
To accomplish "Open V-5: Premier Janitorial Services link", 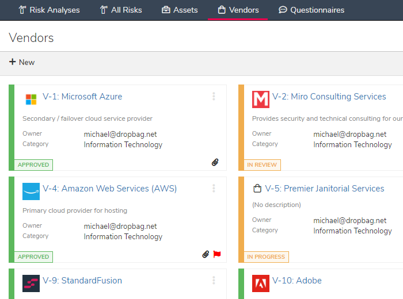I will point(325,189).
